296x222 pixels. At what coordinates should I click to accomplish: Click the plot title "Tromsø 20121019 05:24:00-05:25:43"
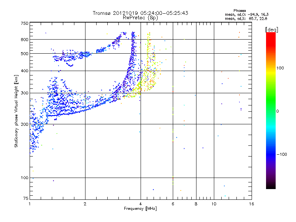(x=140, y=13)
